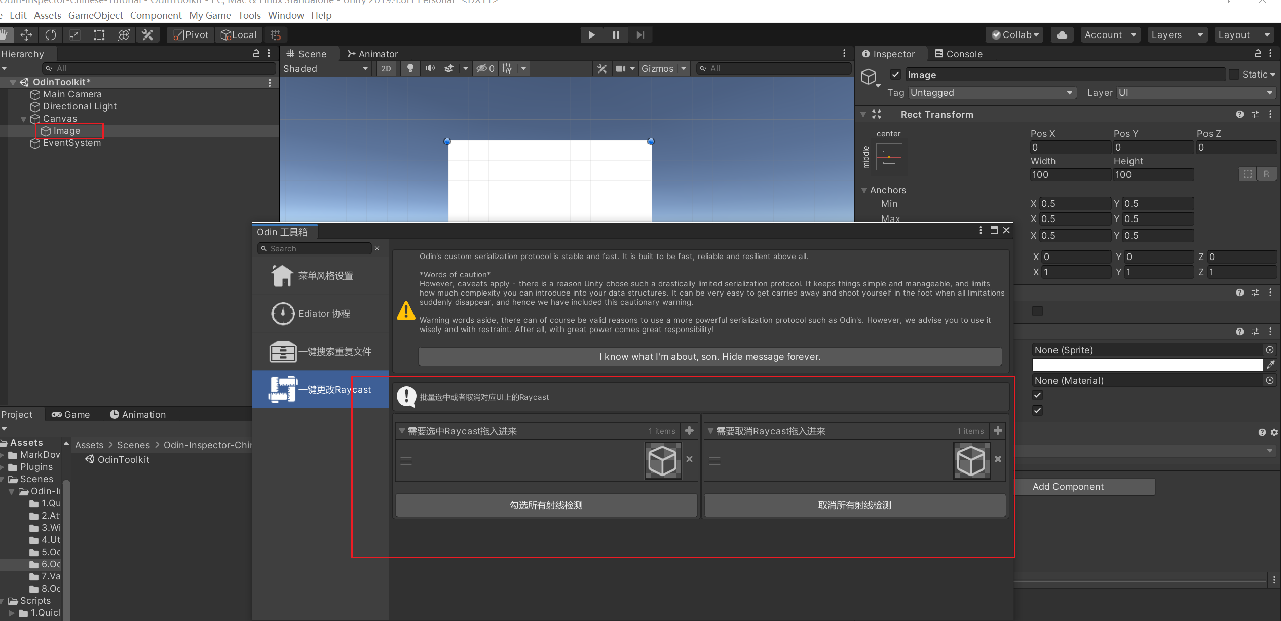Pick sprite using the object picker circle
The width and height of the screenshot is (1281, 621).
coord(1270,350)
